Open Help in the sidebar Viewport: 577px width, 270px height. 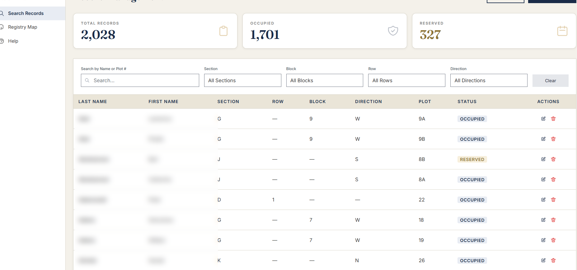13,41
